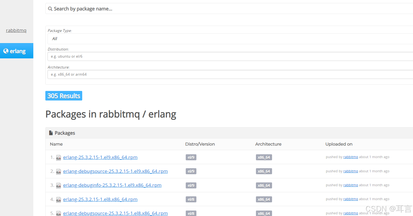Screen dimensions: 413x216
Task: Click RPM icon for erlang-debuginfo package
Action: (x=58, y=185)
